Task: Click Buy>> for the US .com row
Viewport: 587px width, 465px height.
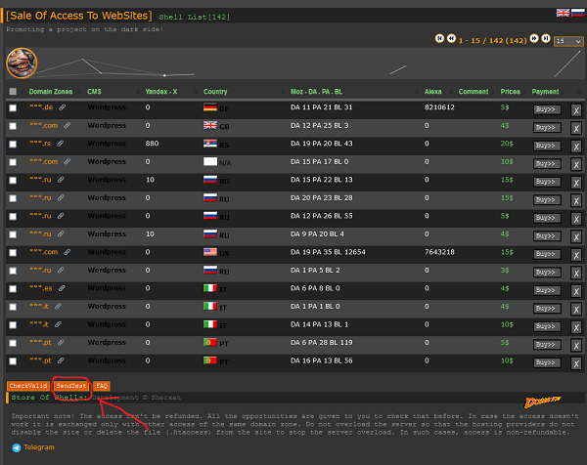Action: (547, 254)
